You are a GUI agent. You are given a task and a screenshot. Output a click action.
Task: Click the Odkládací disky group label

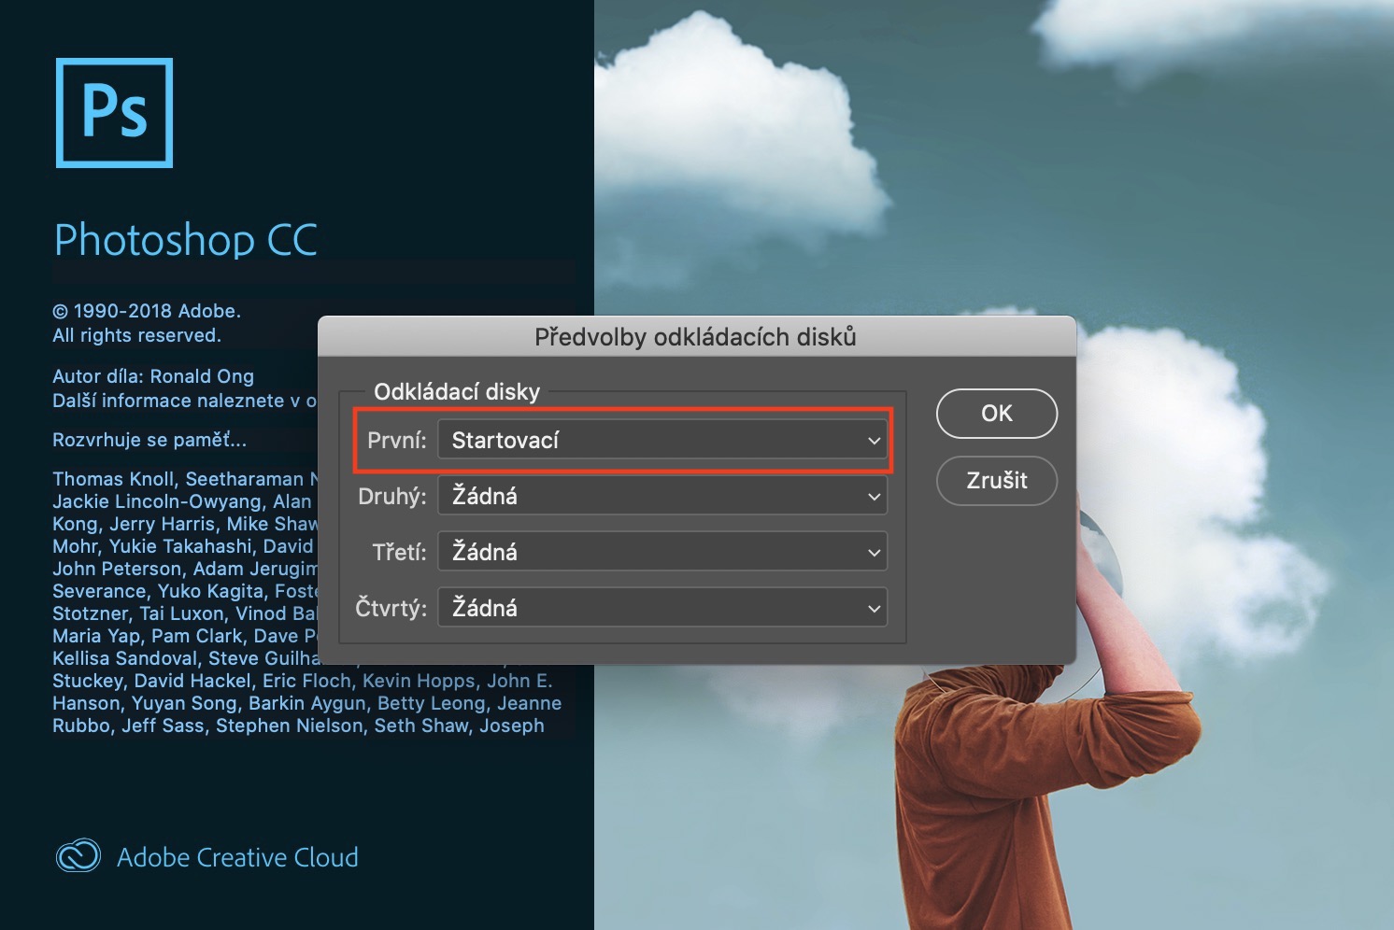point(457,391)
